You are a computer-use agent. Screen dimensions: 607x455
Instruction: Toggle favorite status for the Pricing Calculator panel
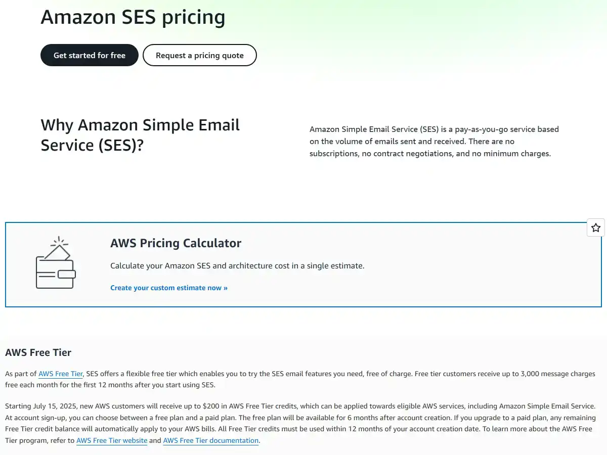[595, 227]
